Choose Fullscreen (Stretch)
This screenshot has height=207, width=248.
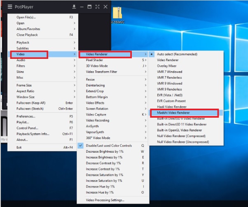pyautogui.click(x=43, y=109)
